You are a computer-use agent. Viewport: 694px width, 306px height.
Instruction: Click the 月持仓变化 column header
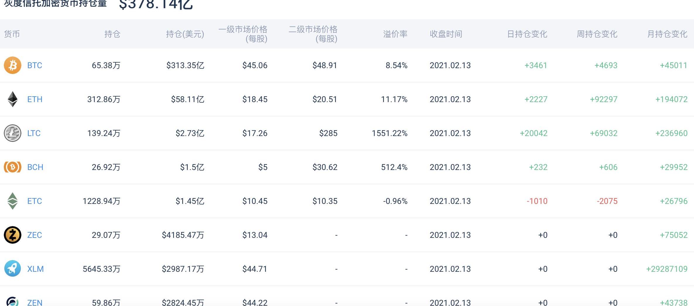coord(667,34)
